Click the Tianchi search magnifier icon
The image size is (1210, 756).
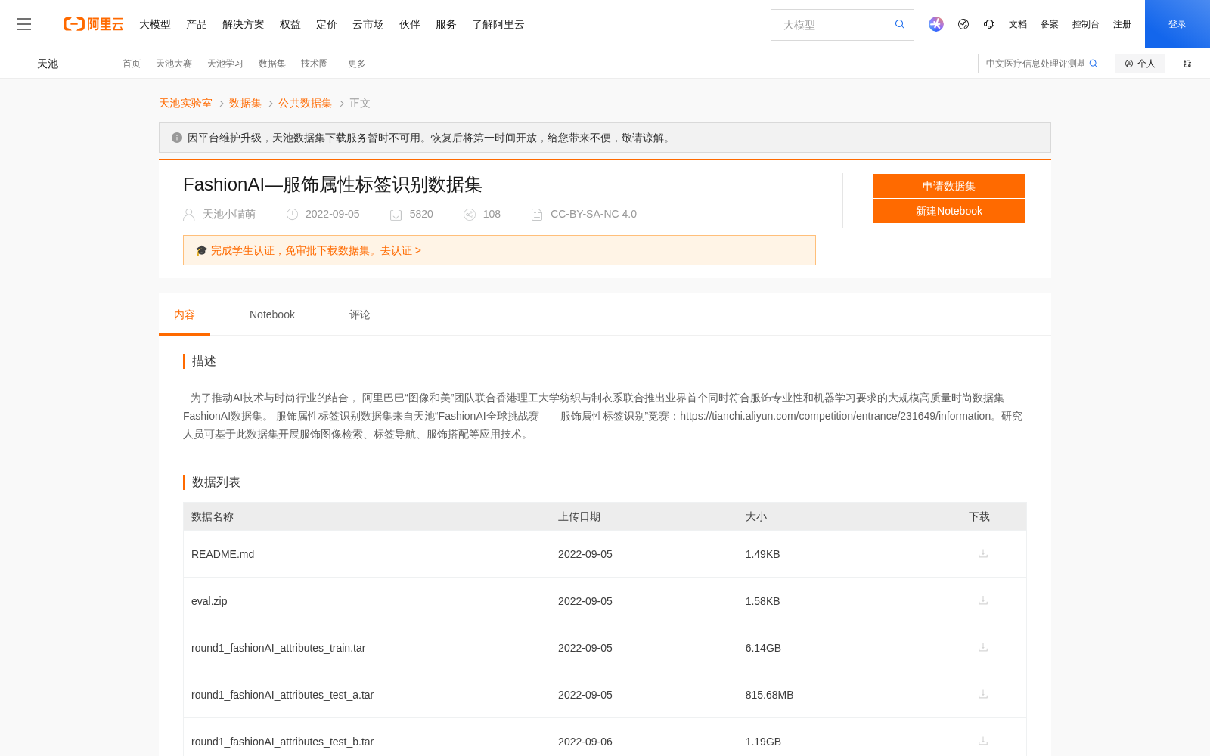(x=1094, y=64)
